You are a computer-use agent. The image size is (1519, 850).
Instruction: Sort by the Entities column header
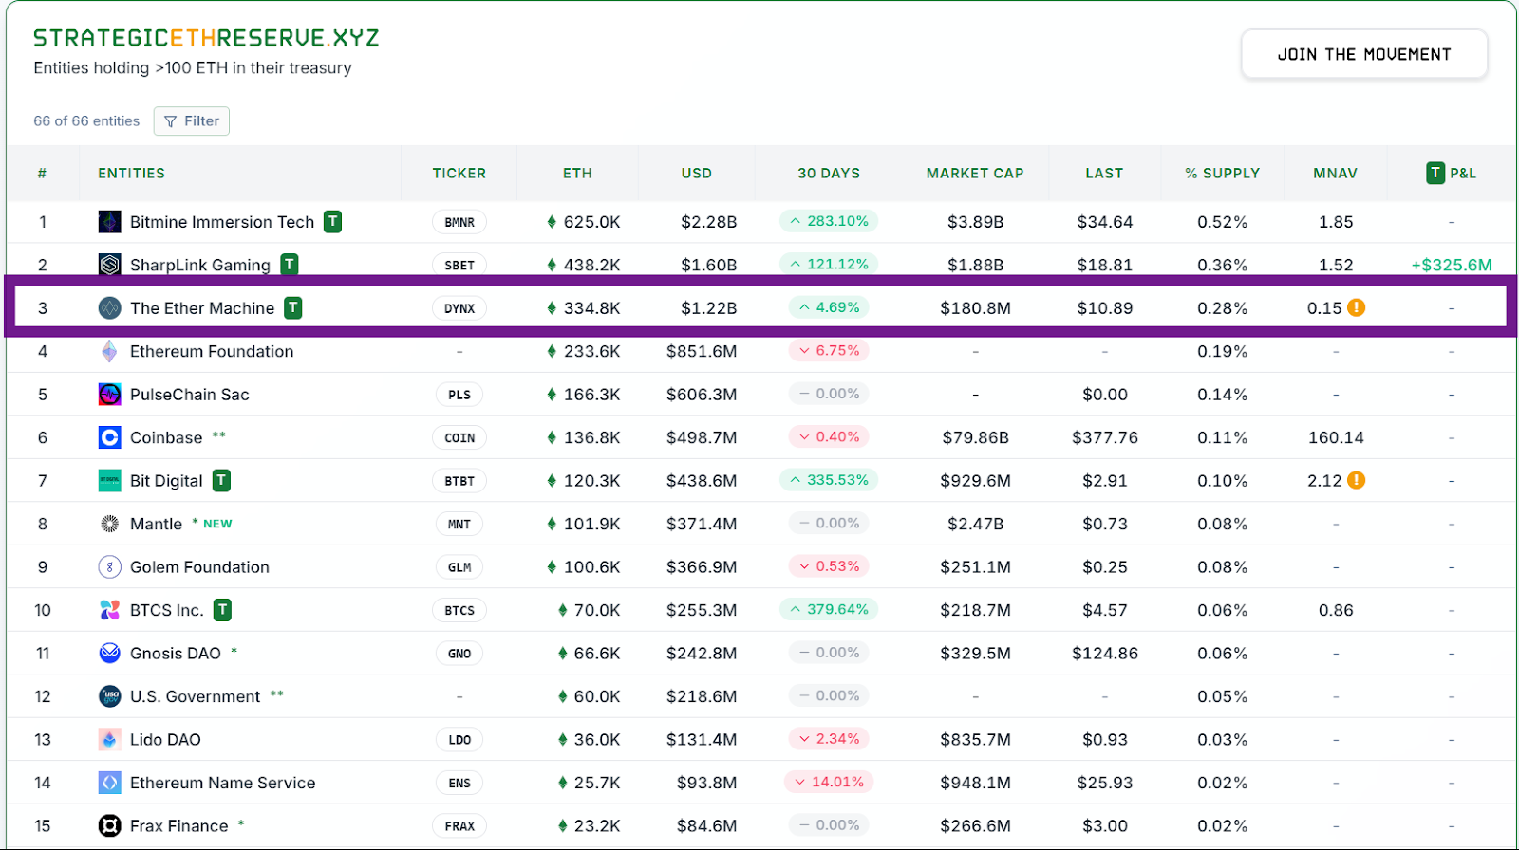point(131,173)
